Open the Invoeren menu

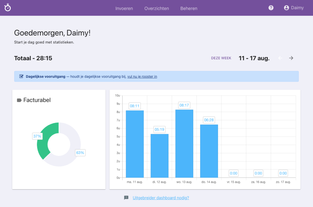pyautogui.click(x=124, y=9)
